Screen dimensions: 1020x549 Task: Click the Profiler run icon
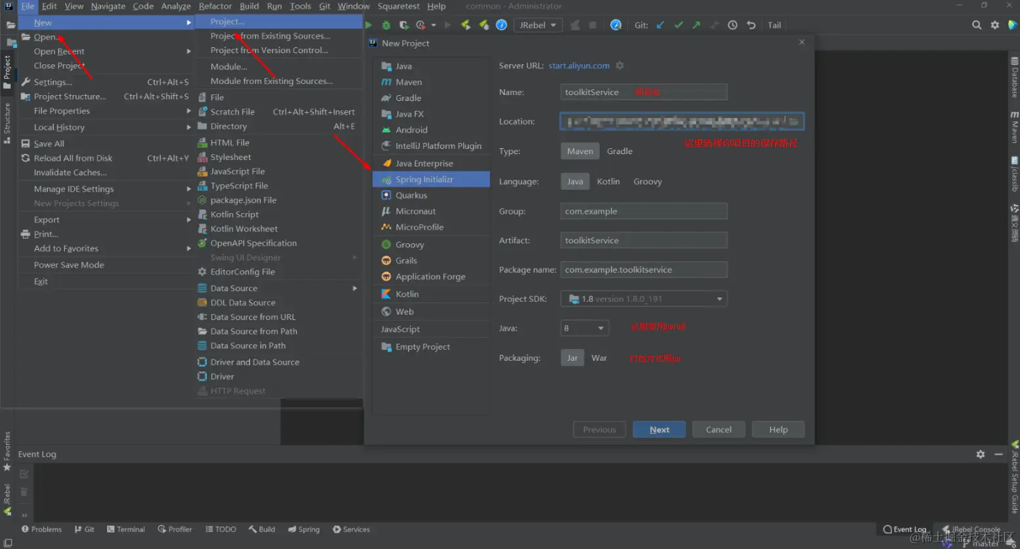click(x=420, y=25)
